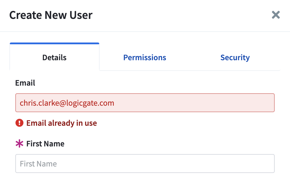
Task: Select the Details tab
Action: pos(54,58)
